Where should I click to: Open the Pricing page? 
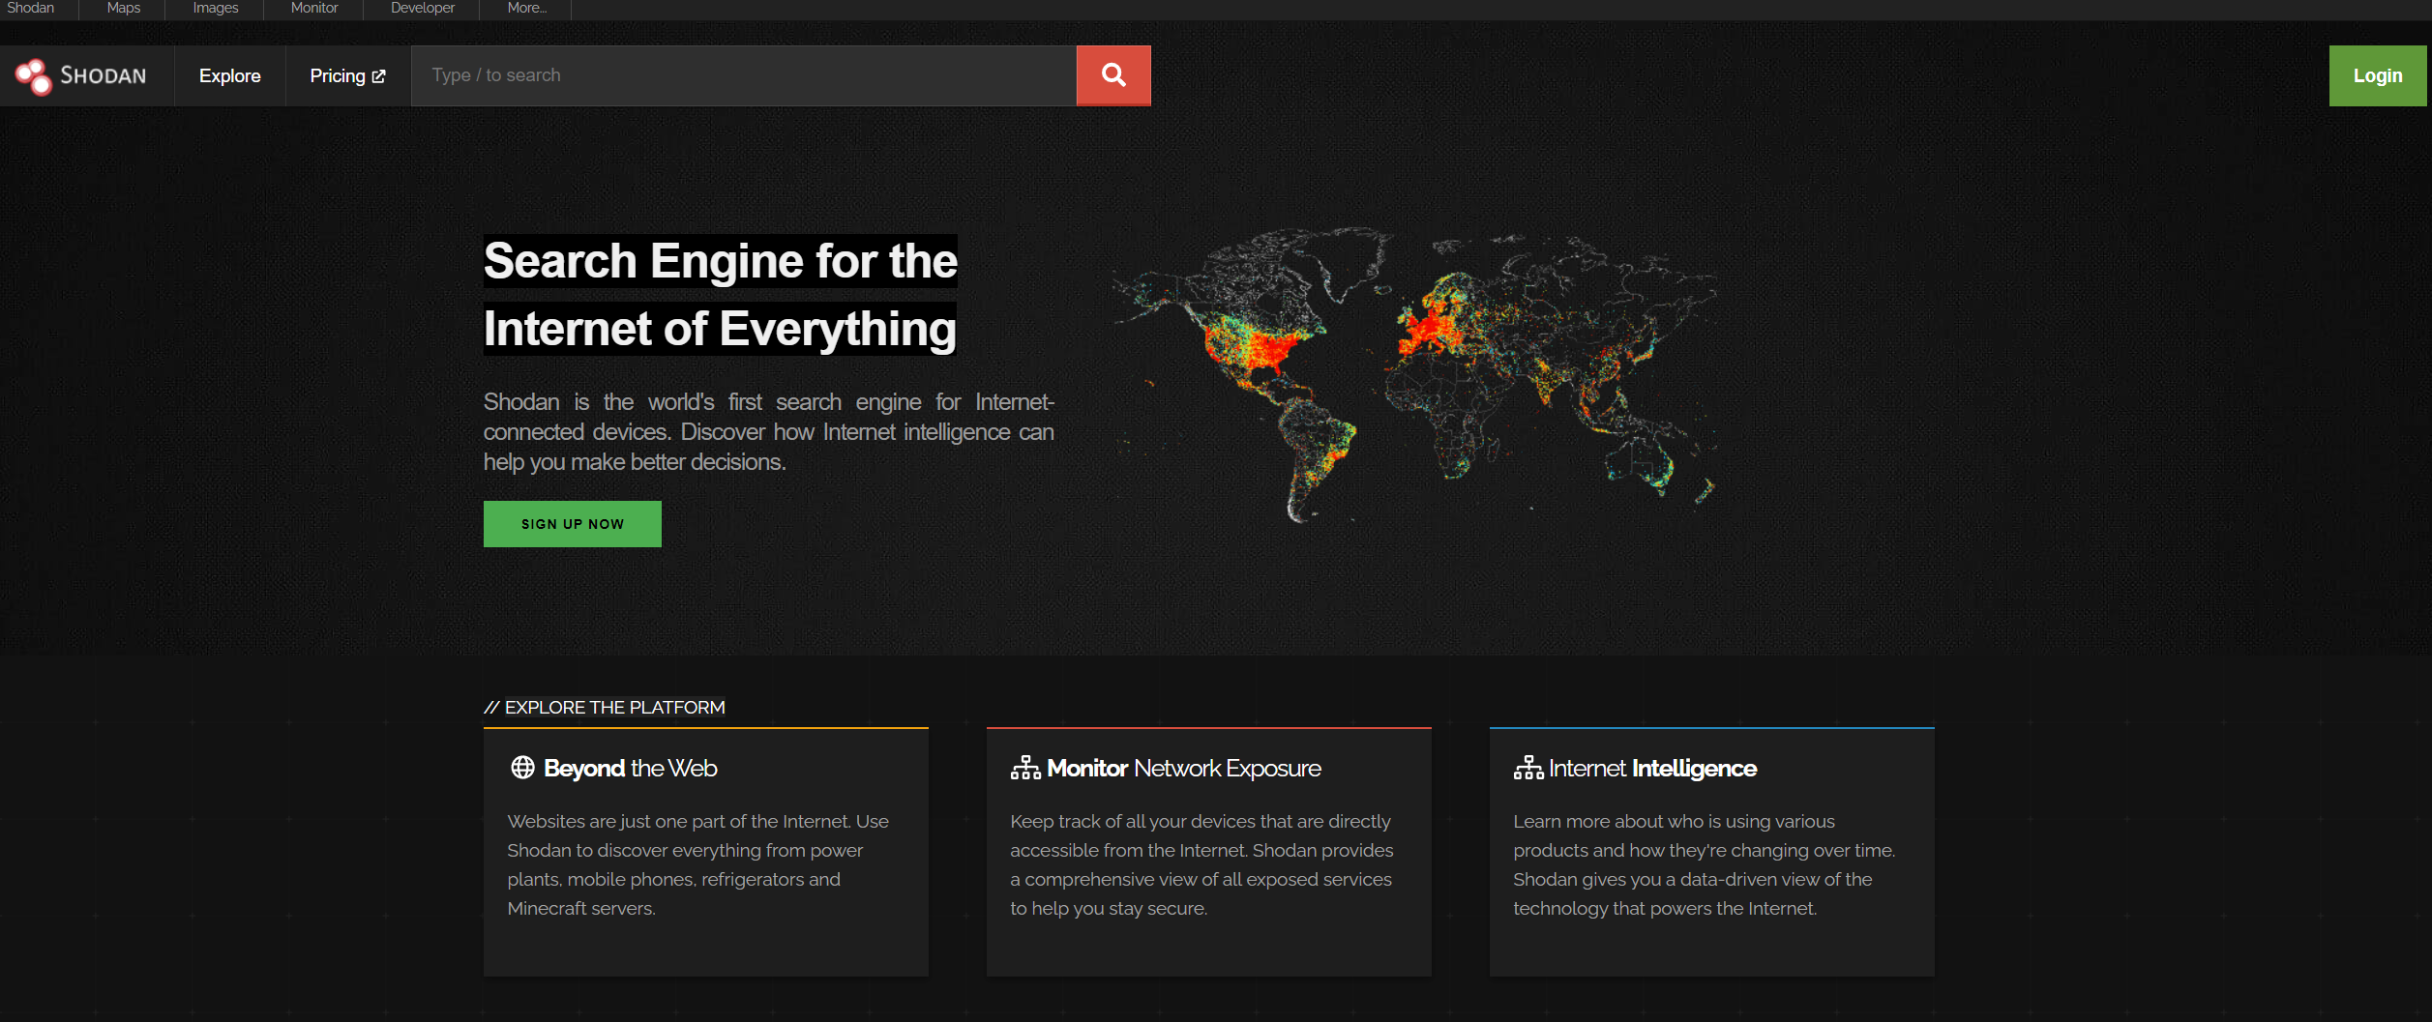[x=347, y=75]
